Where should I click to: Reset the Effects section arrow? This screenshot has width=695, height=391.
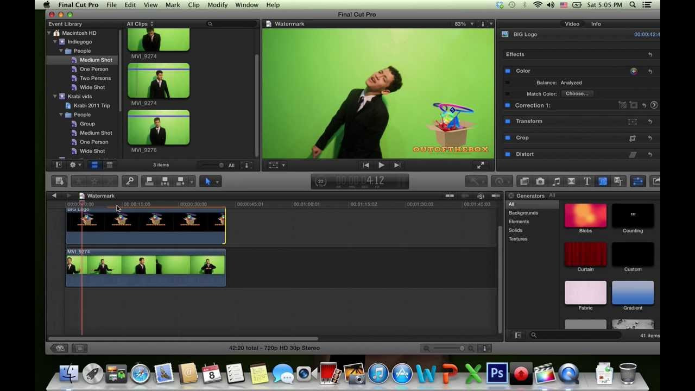[650, 54]
